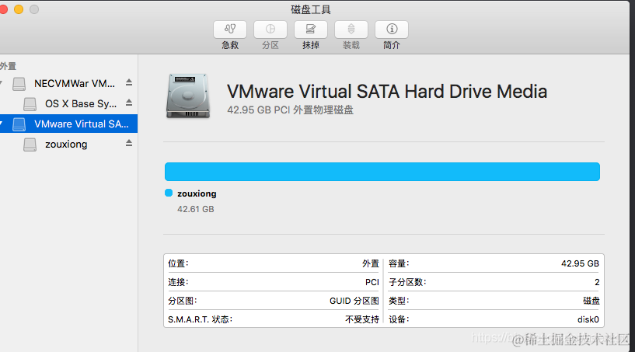
Task: Click the Erase (抹掉) toolbar icon
Action: (x=311, y=30)
